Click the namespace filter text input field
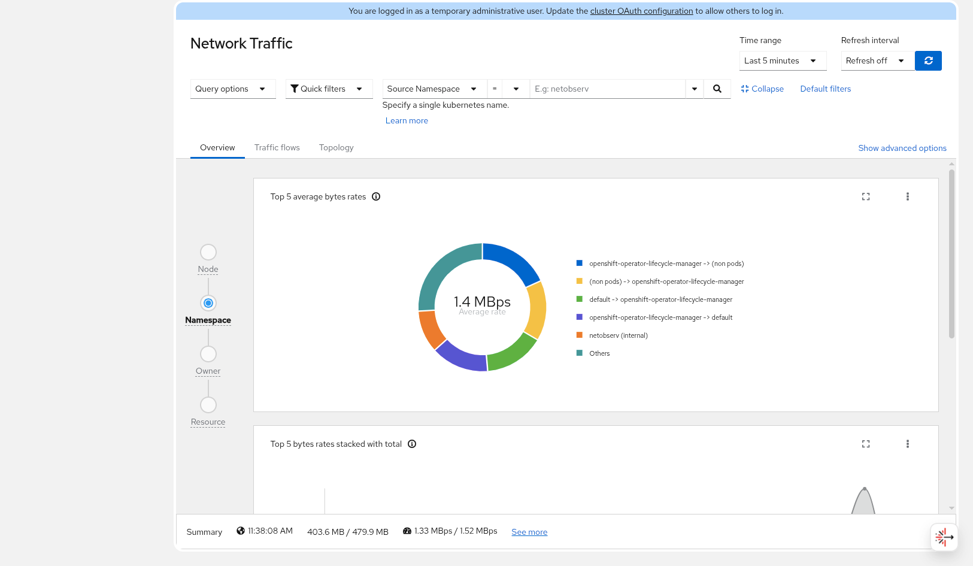The height and width of the screenshot is (566, 973). coord(607,89)
